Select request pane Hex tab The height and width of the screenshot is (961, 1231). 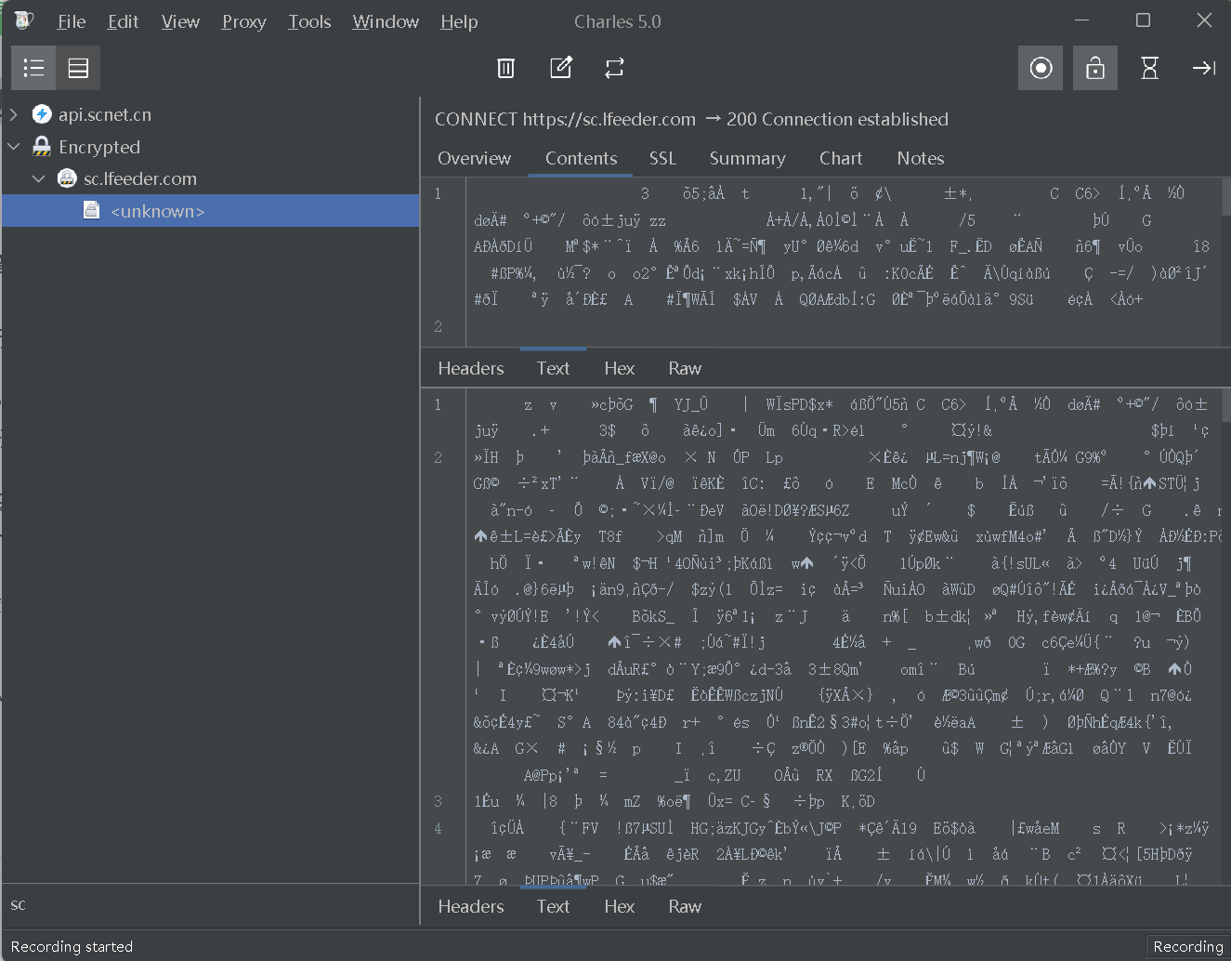click(619, 368)
